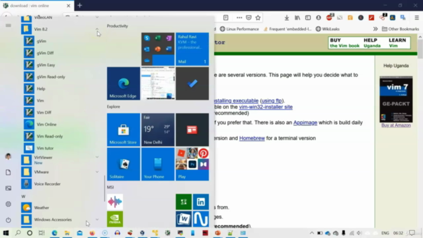Open Vim tutor entry
Image resolution: width=423 pixels, height=238 pixels.
(45, 148)
